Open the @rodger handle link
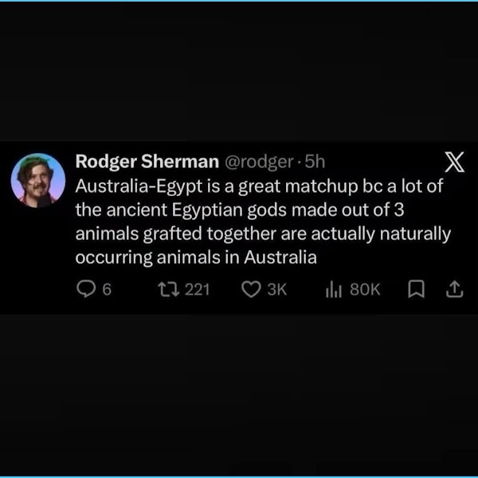 [260, 162]
